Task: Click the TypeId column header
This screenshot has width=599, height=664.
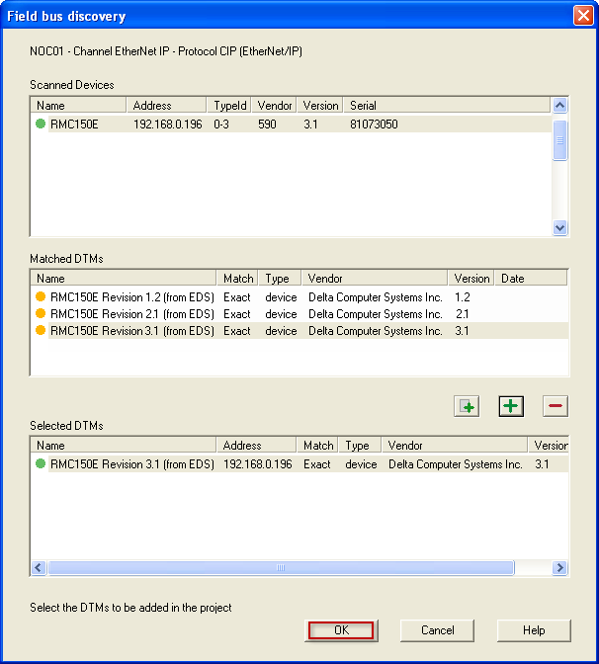Action: point(229,106)
